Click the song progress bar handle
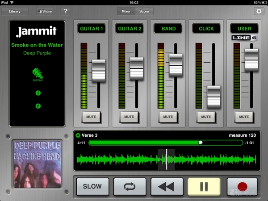 pyautogui.click(x=201, y=142)
